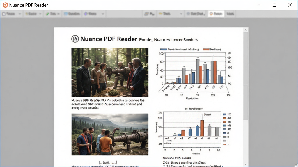
Task: Click the orange legend swatch above upper chart
Action: pos(206,49)
